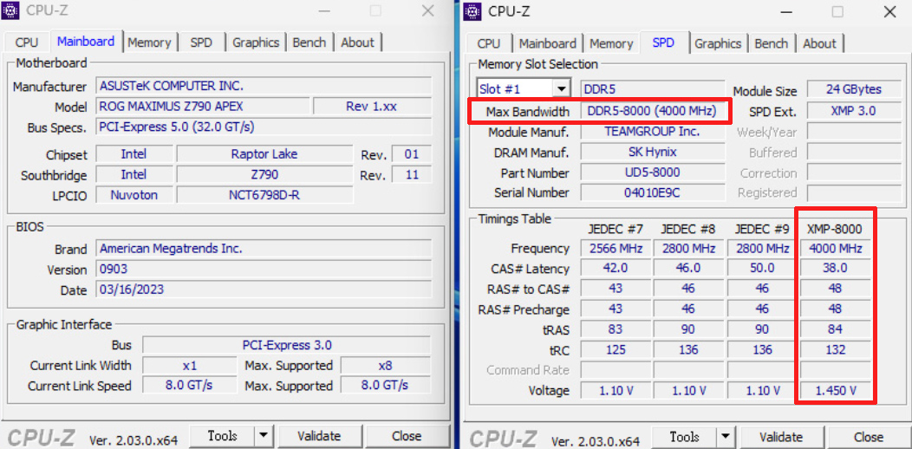
Task: Click the ROG MAXIMUS Z790 APEX model field
Action: [203, 107]
